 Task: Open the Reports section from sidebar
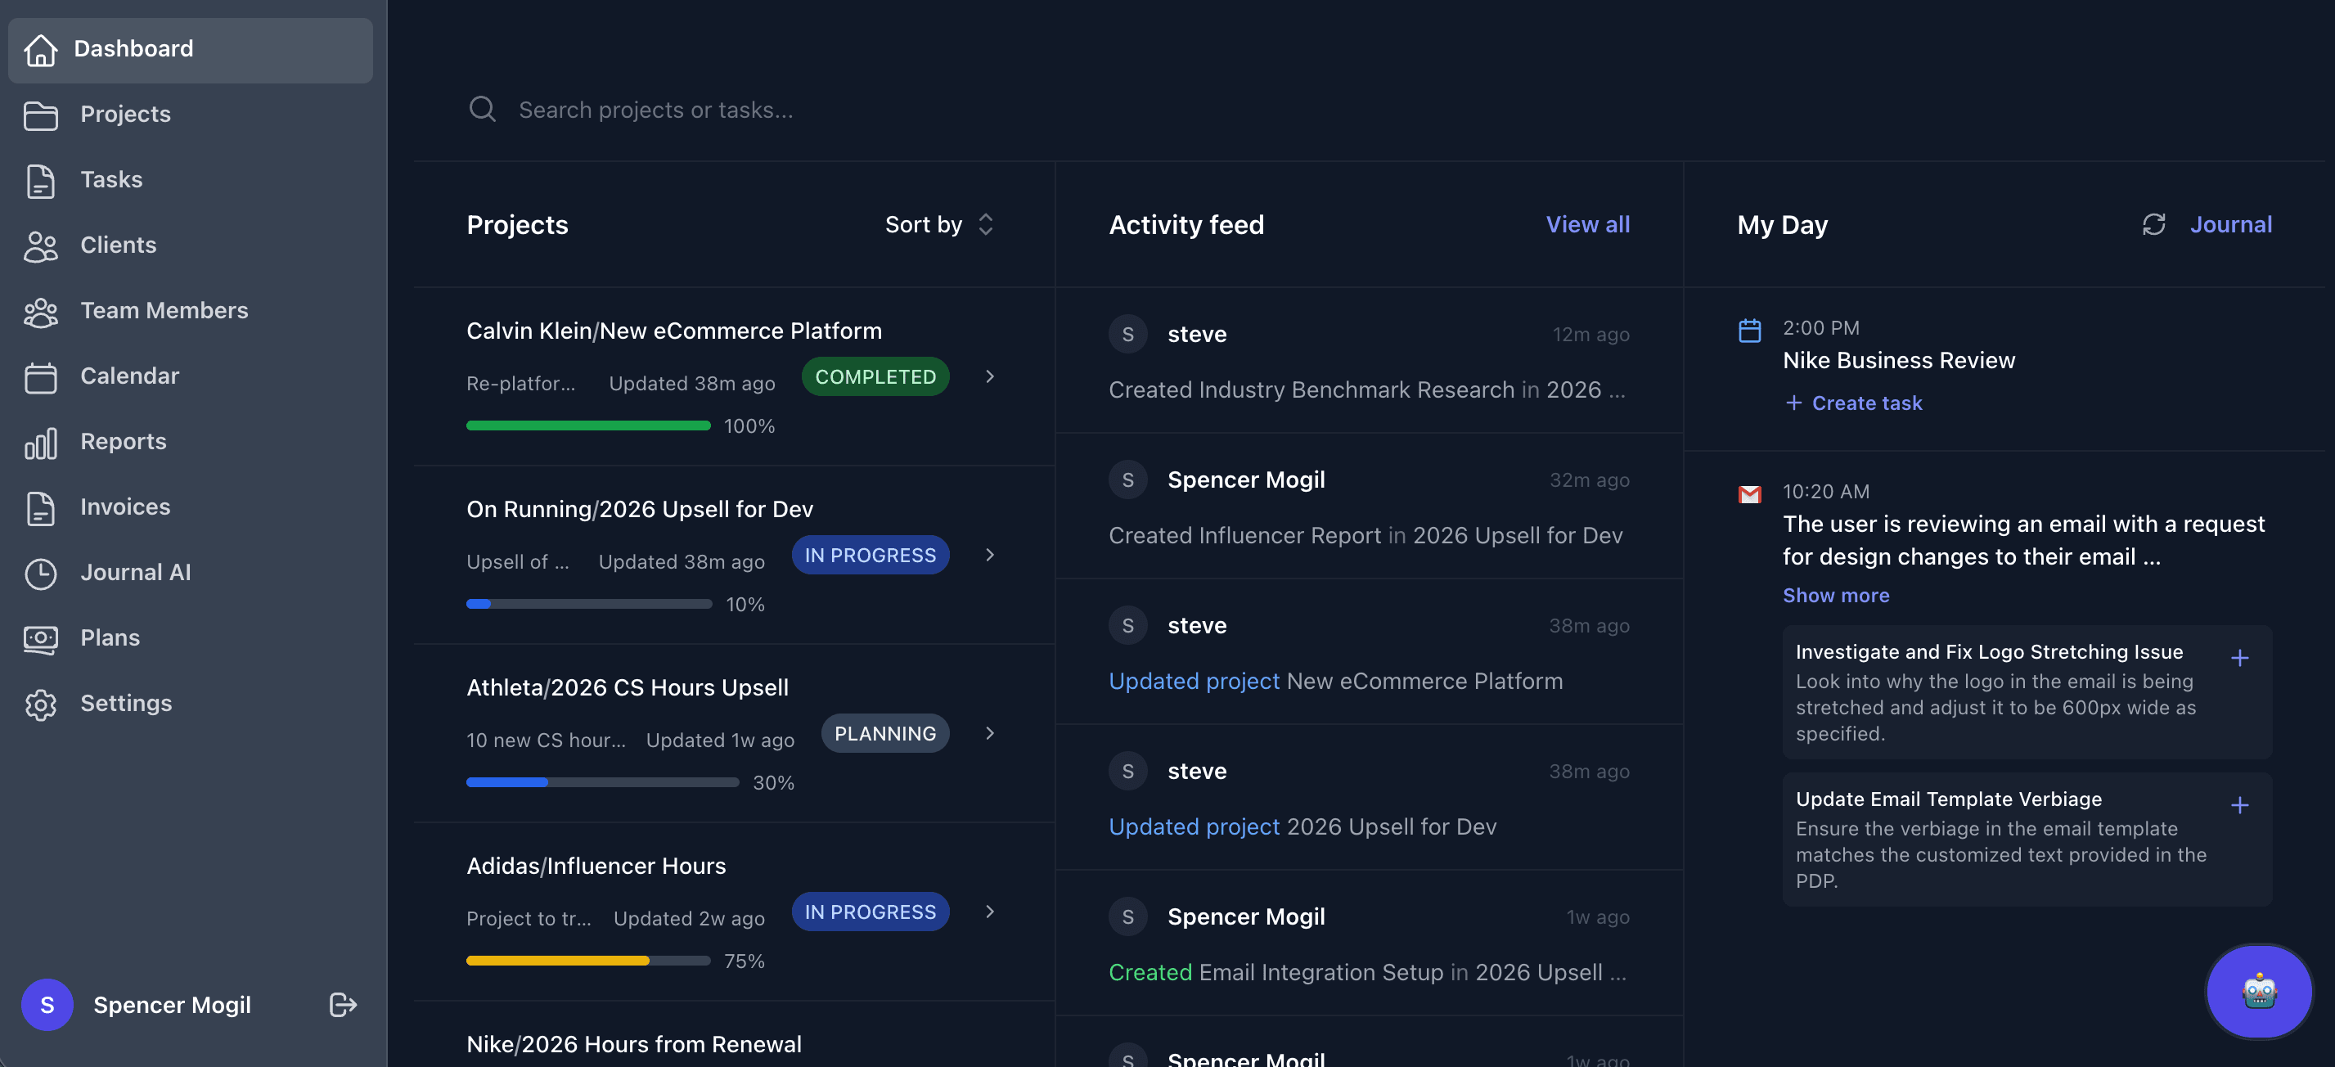coord(123,442)
